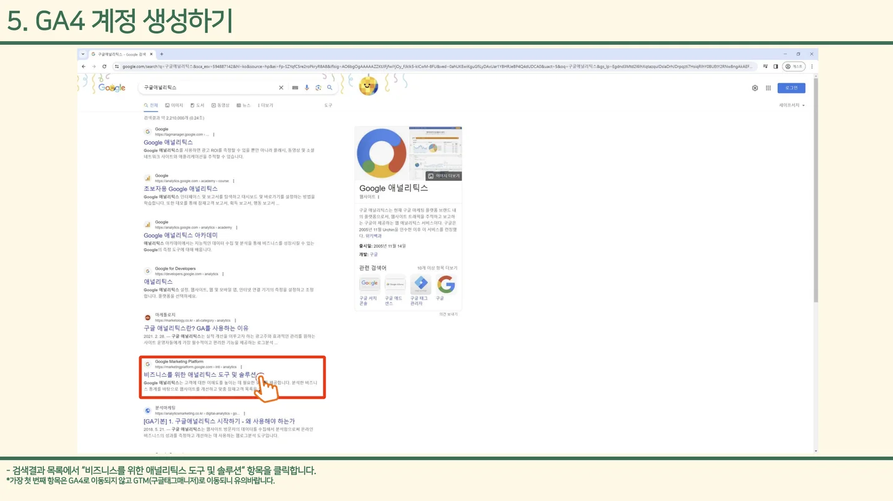Open the 애널리틱스 developers result link
The width and height of the screenshot is (893, 501).
pos(158,282)
